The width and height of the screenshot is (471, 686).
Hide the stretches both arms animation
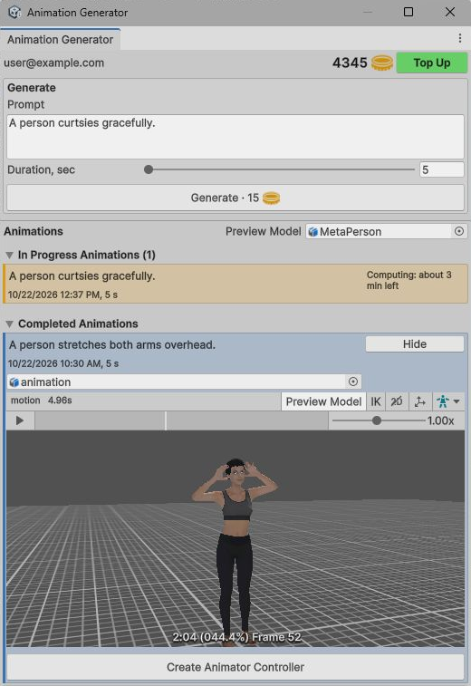(x=415, y=343)
